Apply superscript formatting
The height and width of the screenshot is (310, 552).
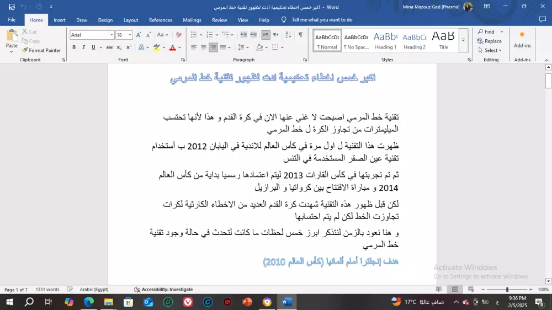point(129,47)
